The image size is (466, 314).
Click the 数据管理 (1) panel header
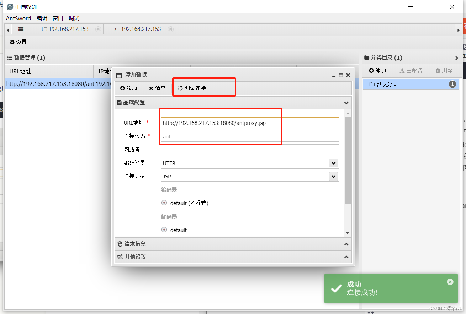[x=182, y=58]
